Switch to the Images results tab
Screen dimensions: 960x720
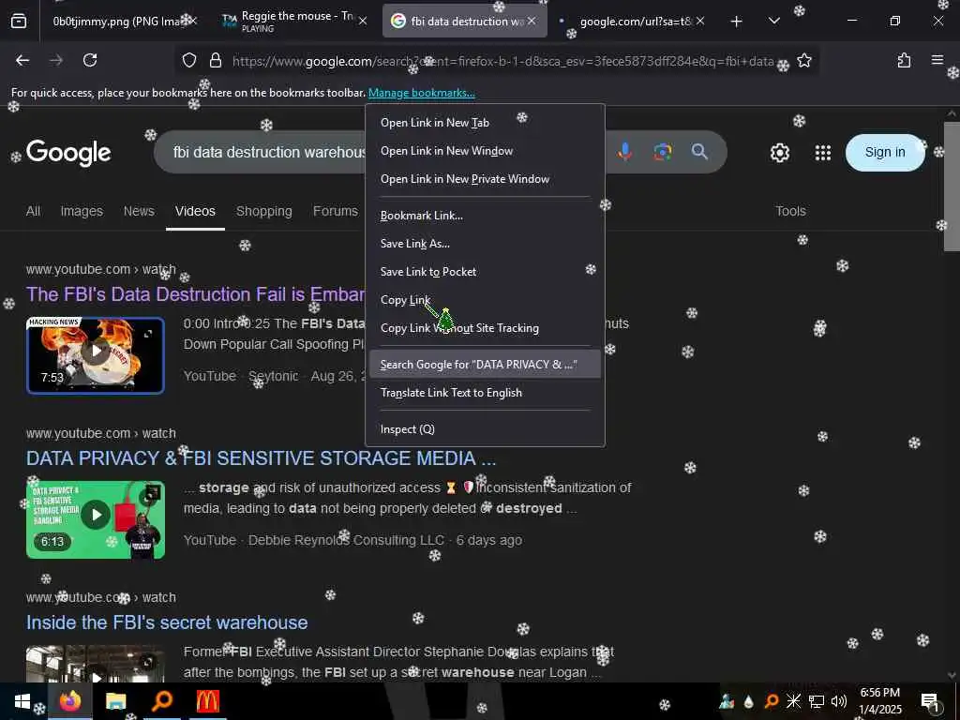(x=82, y=211)
